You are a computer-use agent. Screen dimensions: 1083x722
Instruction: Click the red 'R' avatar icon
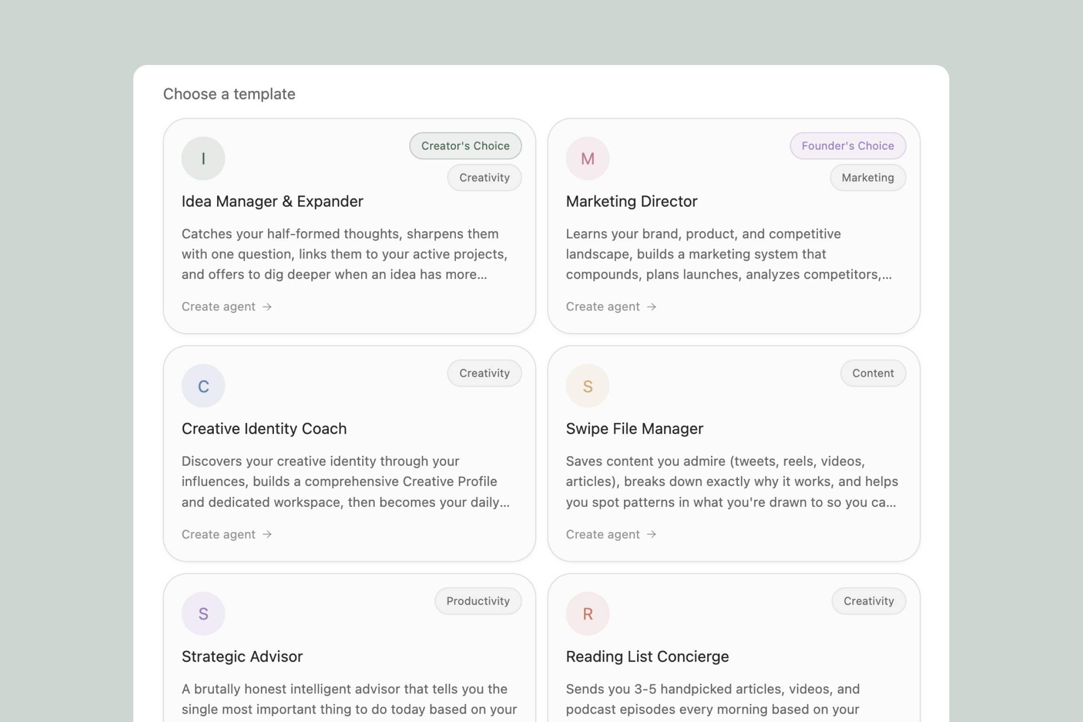587,613
